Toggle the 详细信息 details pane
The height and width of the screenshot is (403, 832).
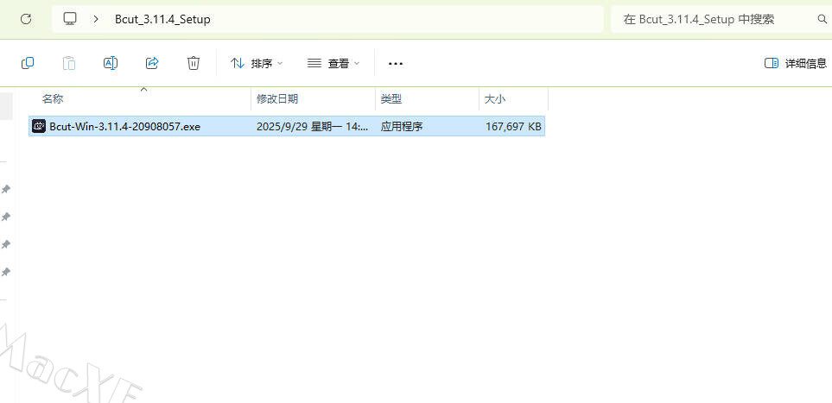pyautogui.click(x=796, y=63)
